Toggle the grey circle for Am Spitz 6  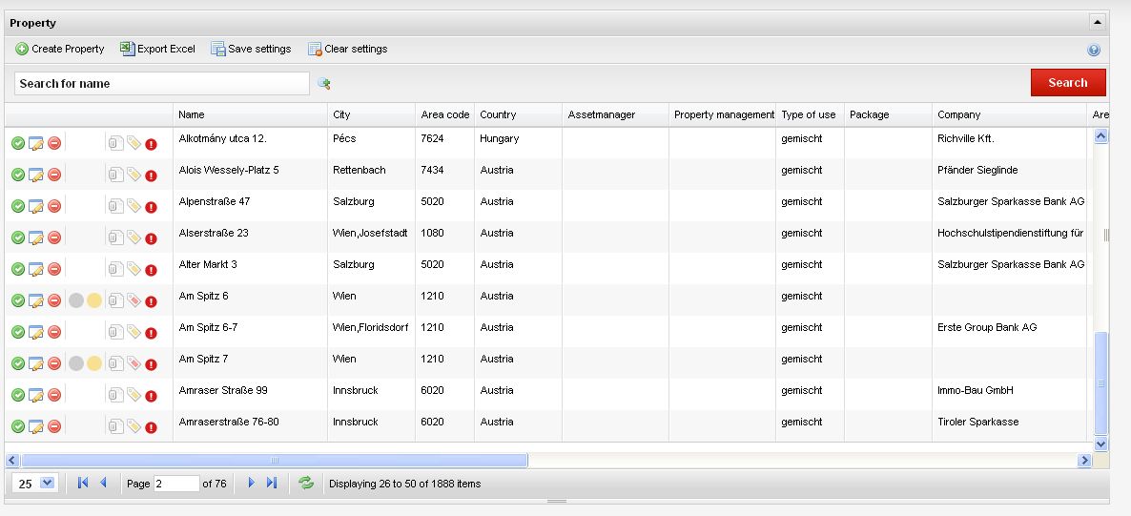pyautogui.click(x=76, y=300)
